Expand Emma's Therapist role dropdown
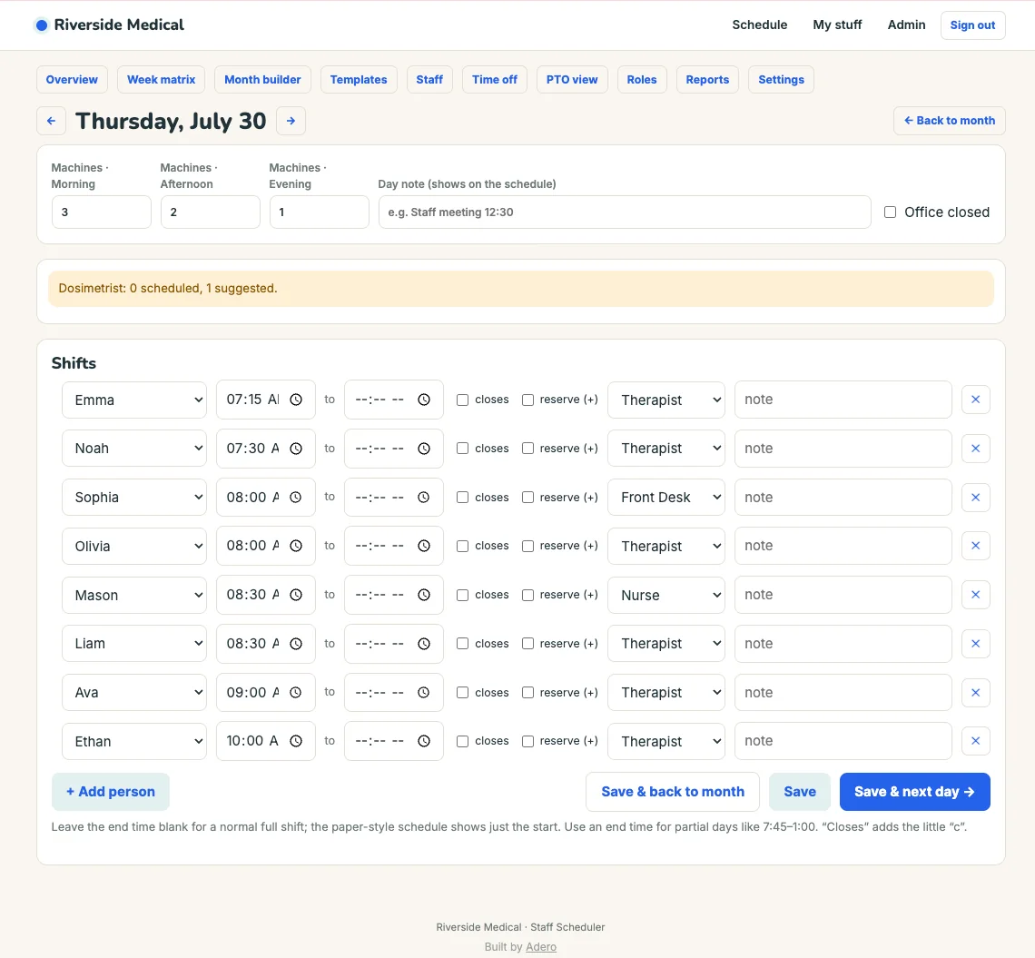Image resolution: width=1035 pixels, height=958 pixels. pyautogui.click(x=666, y=400)
